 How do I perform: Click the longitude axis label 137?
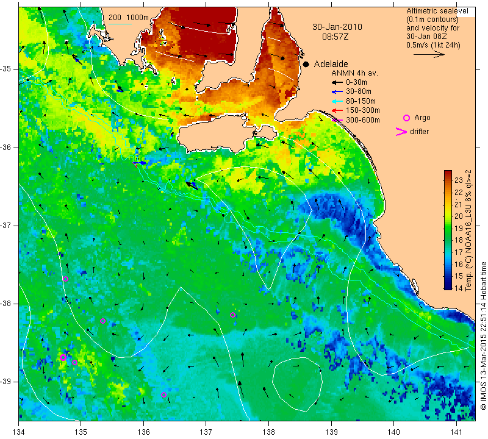pyautogui.click(x=206, y=432)
